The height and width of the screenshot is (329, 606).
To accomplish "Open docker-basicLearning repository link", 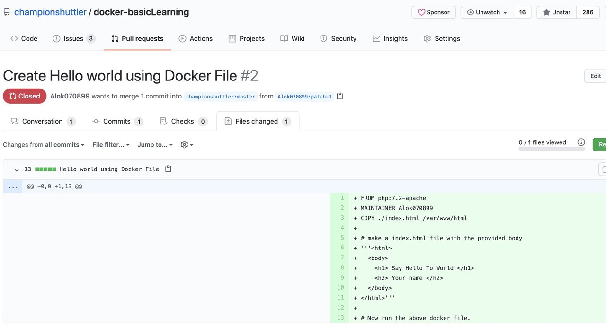I will coord(141,12).
